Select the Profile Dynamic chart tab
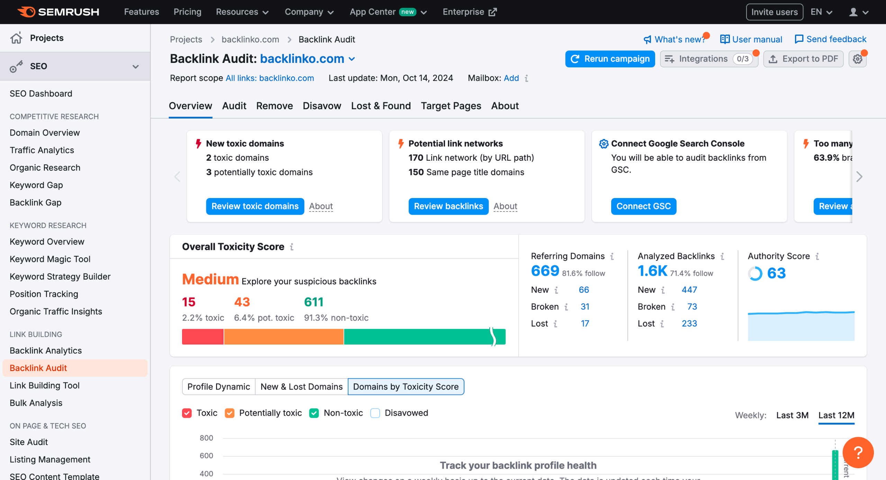Viewport: 886px width, 480px height. pyautogui.click(x=218, y=386)
